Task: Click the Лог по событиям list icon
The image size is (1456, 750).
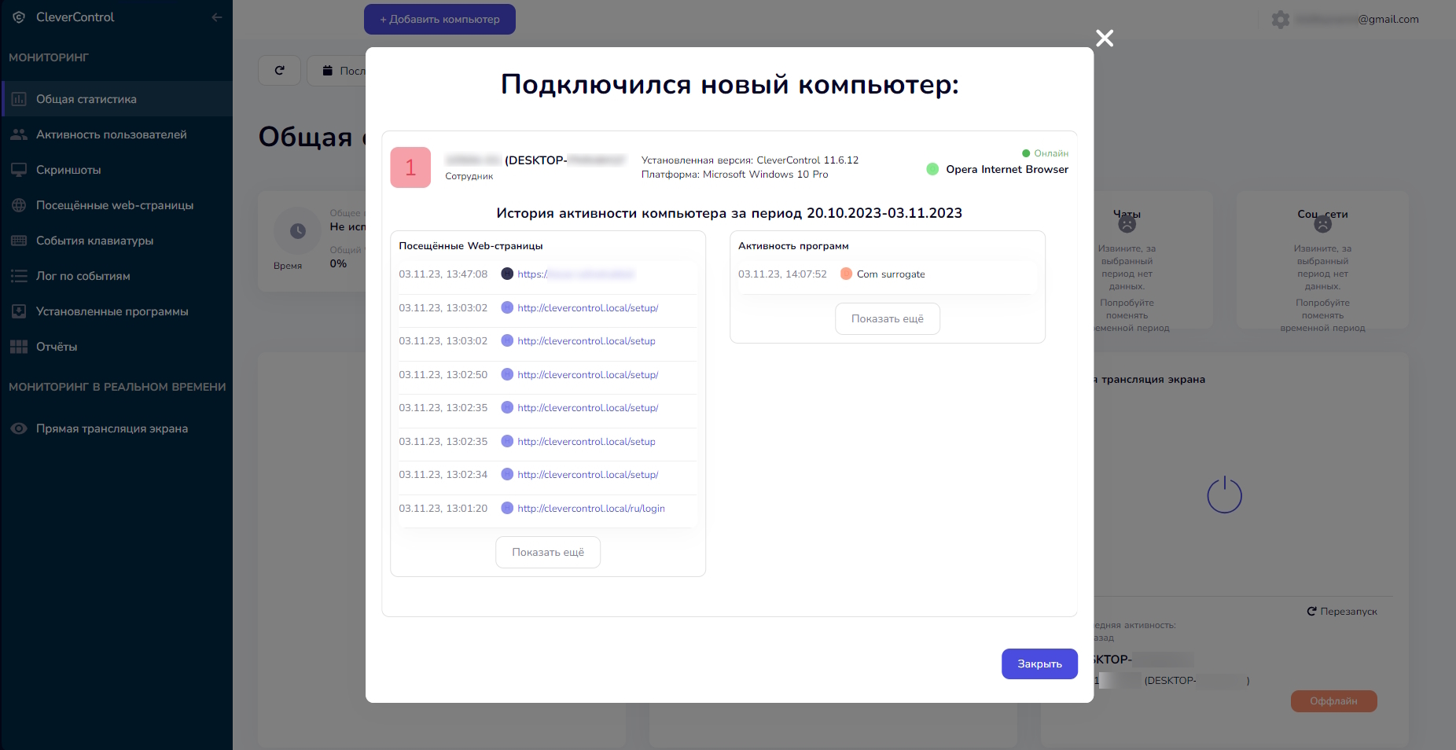Action: (19, 276)
